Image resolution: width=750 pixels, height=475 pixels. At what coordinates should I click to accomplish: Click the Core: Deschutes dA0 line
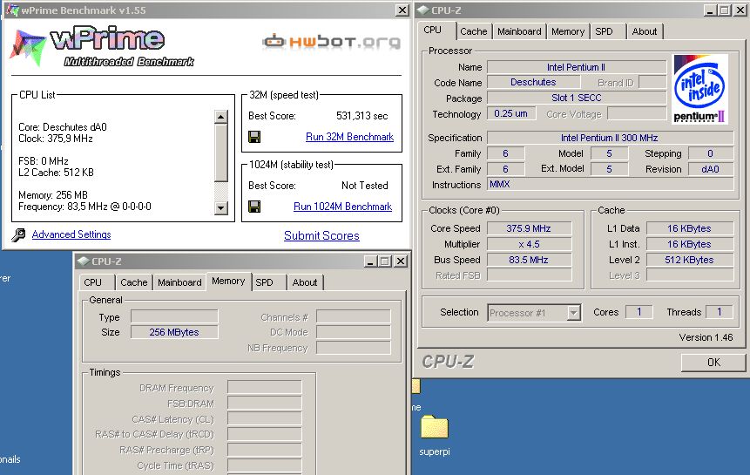coord(63,127)
